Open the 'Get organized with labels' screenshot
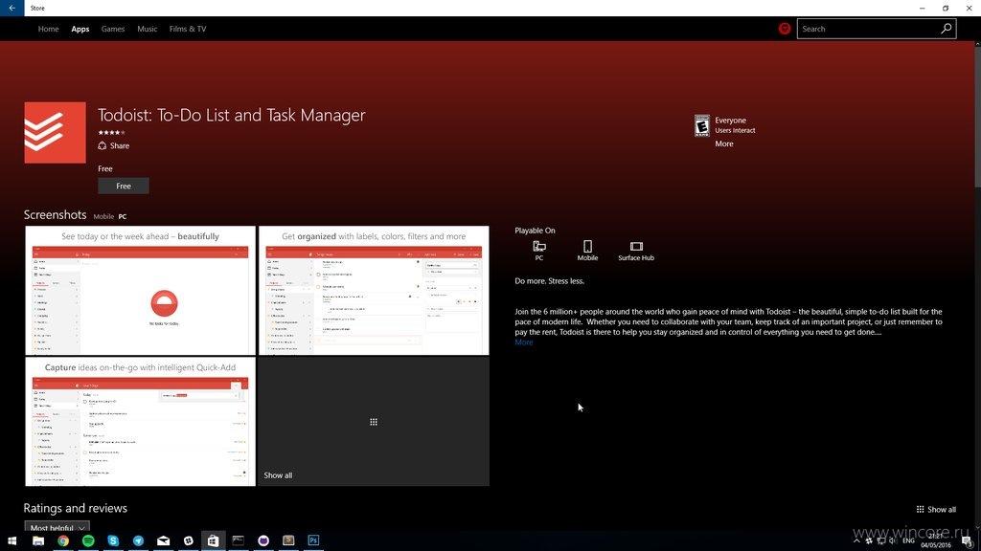The width and height of the screenshot is (981, 551). click(374, 291)
